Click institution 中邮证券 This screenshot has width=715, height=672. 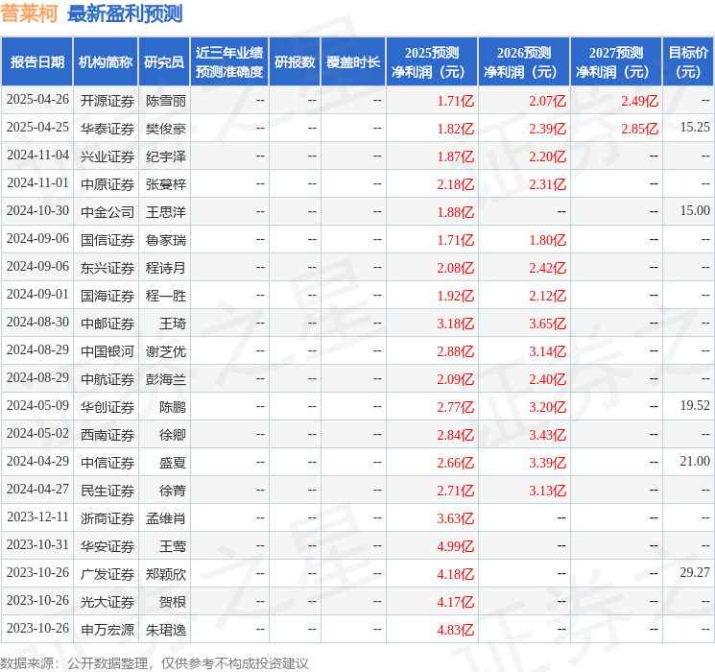107,324
